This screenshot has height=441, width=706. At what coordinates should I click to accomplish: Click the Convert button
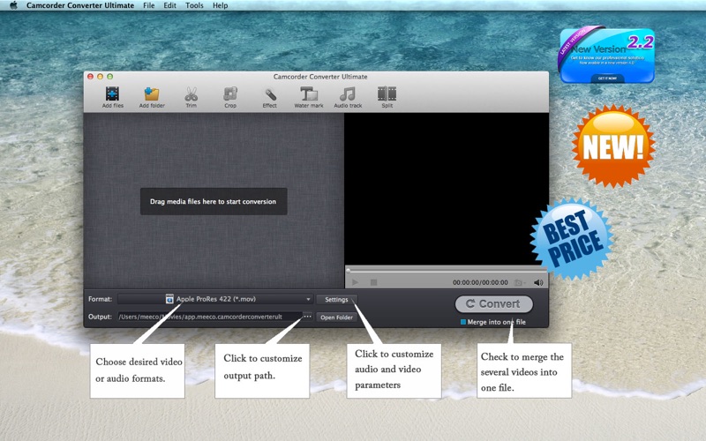point(494,303)
